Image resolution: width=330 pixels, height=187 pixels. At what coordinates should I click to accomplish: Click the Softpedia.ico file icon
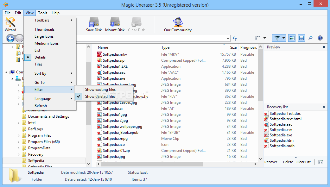(x=99, y=145)
